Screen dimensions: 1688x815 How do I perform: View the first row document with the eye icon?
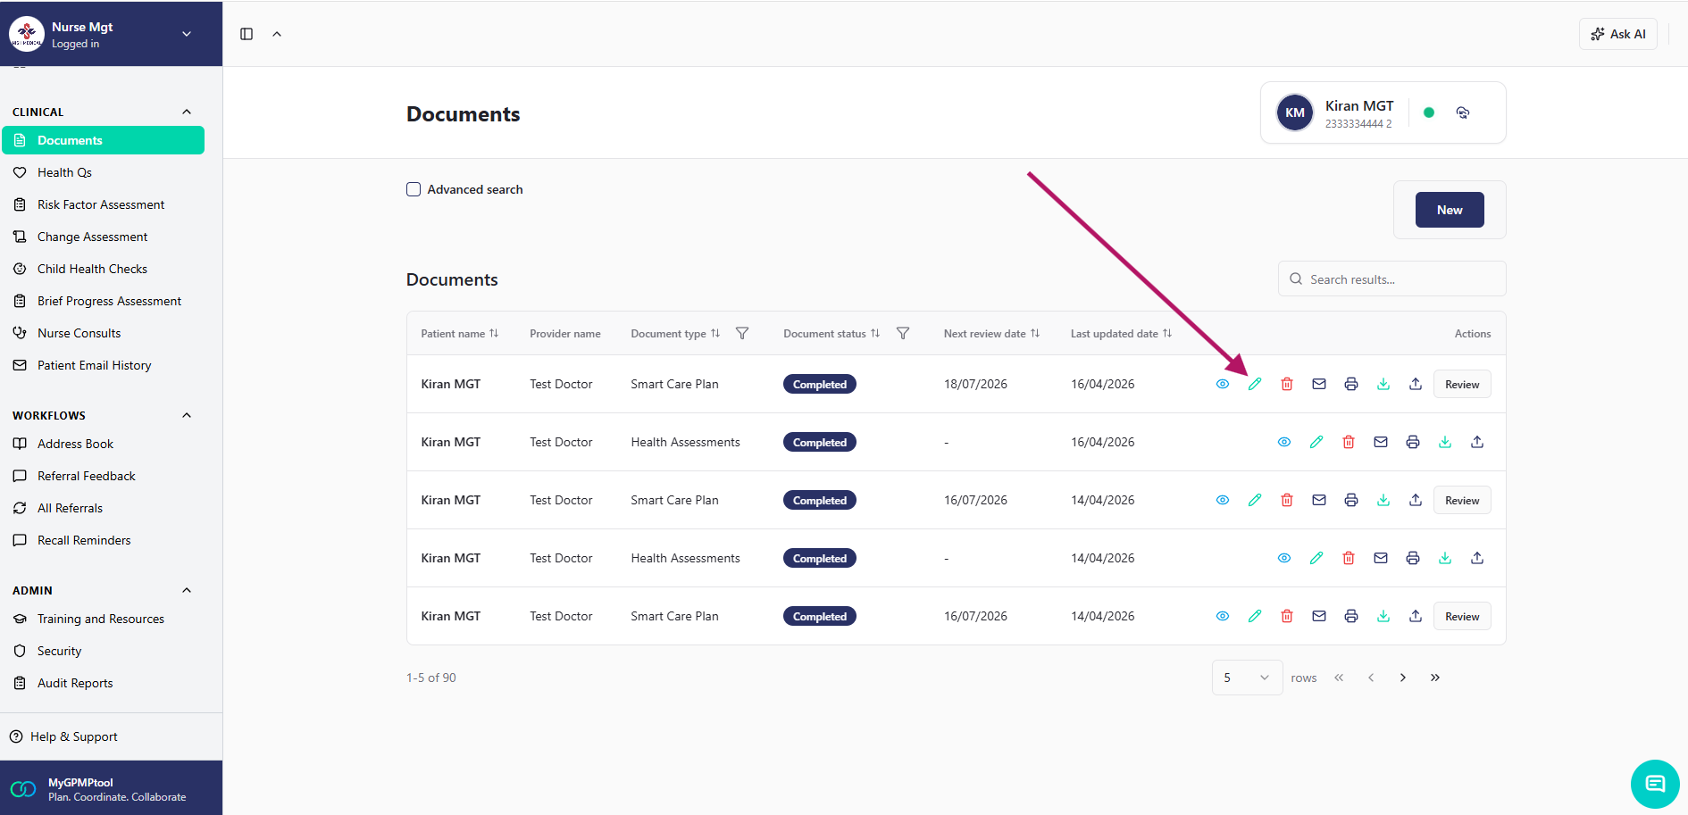click(1223, 384)
